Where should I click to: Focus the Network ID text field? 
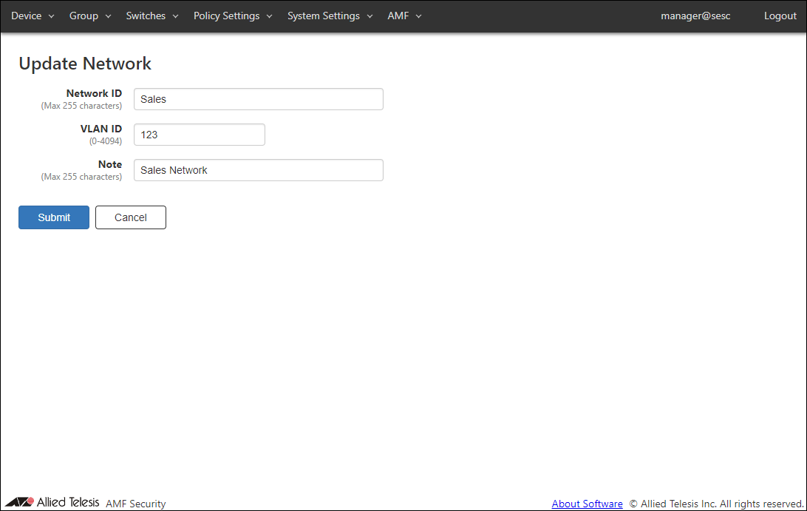(x=258, y=99)
